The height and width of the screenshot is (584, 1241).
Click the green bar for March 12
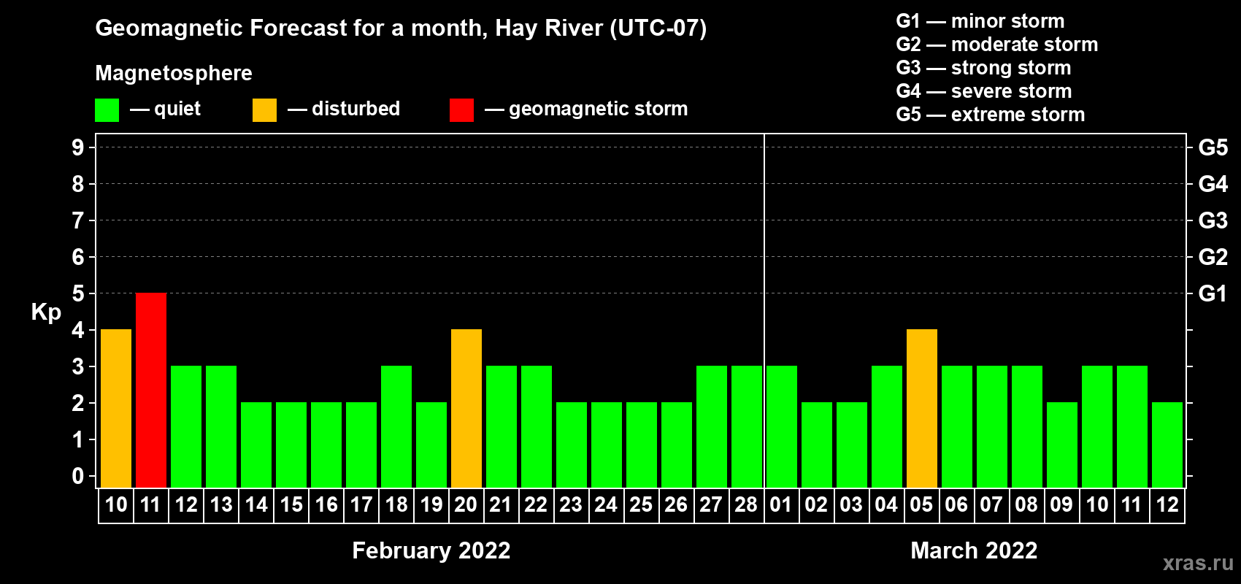(1167, 445)
